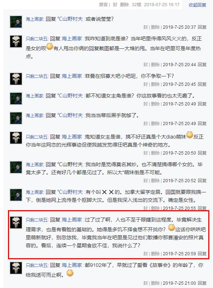
Task: Open skull avatar on the 21:00 reply
Action: 16,268
